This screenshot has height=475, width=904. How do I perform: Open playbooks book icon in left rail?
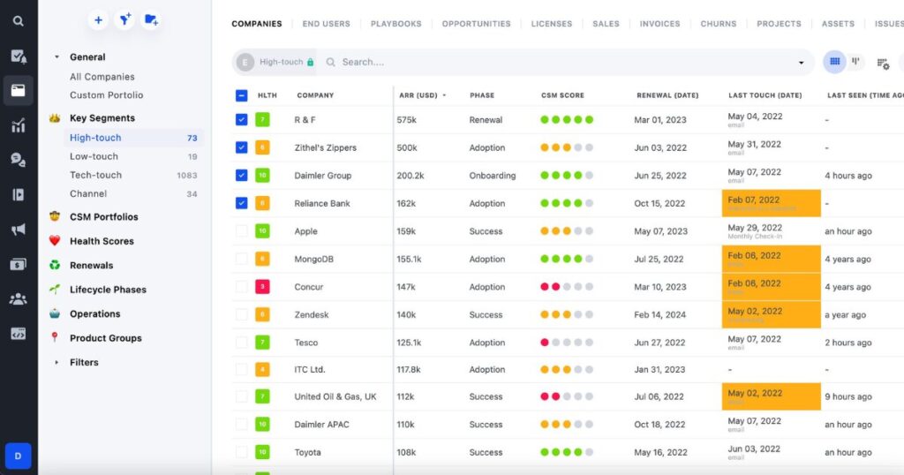point(18,195)
